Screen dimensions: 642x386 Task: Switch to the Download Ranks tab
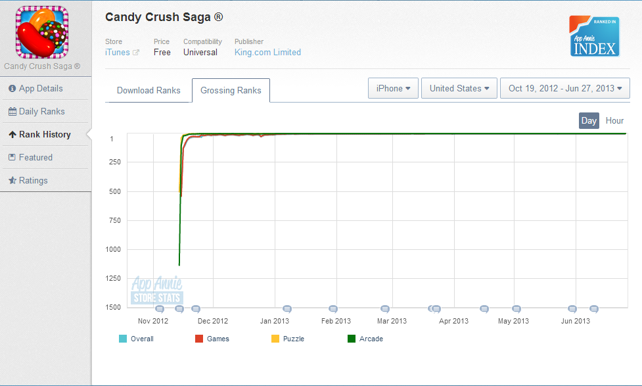click(149, 90)
